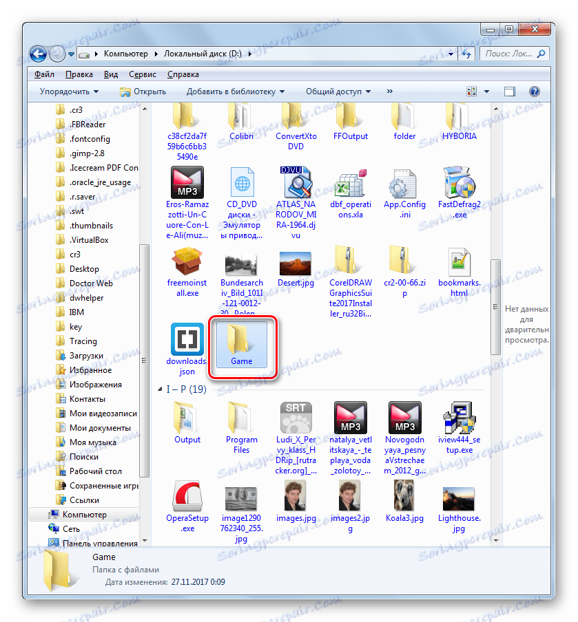578x622 pixels.
Task: Open the Вид menu
Action: click(x=111, y=74)
